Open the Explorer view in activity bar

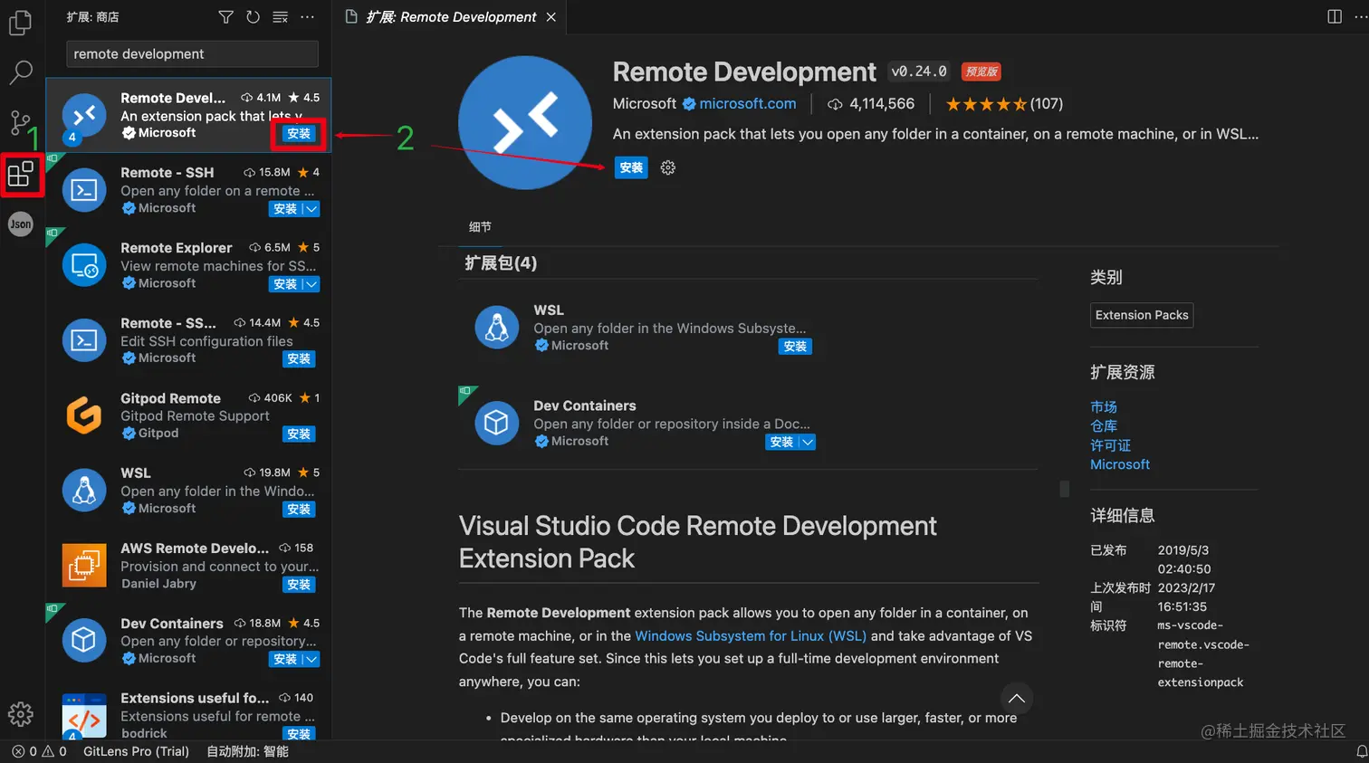pyautogui.click(x=20, y=23)
